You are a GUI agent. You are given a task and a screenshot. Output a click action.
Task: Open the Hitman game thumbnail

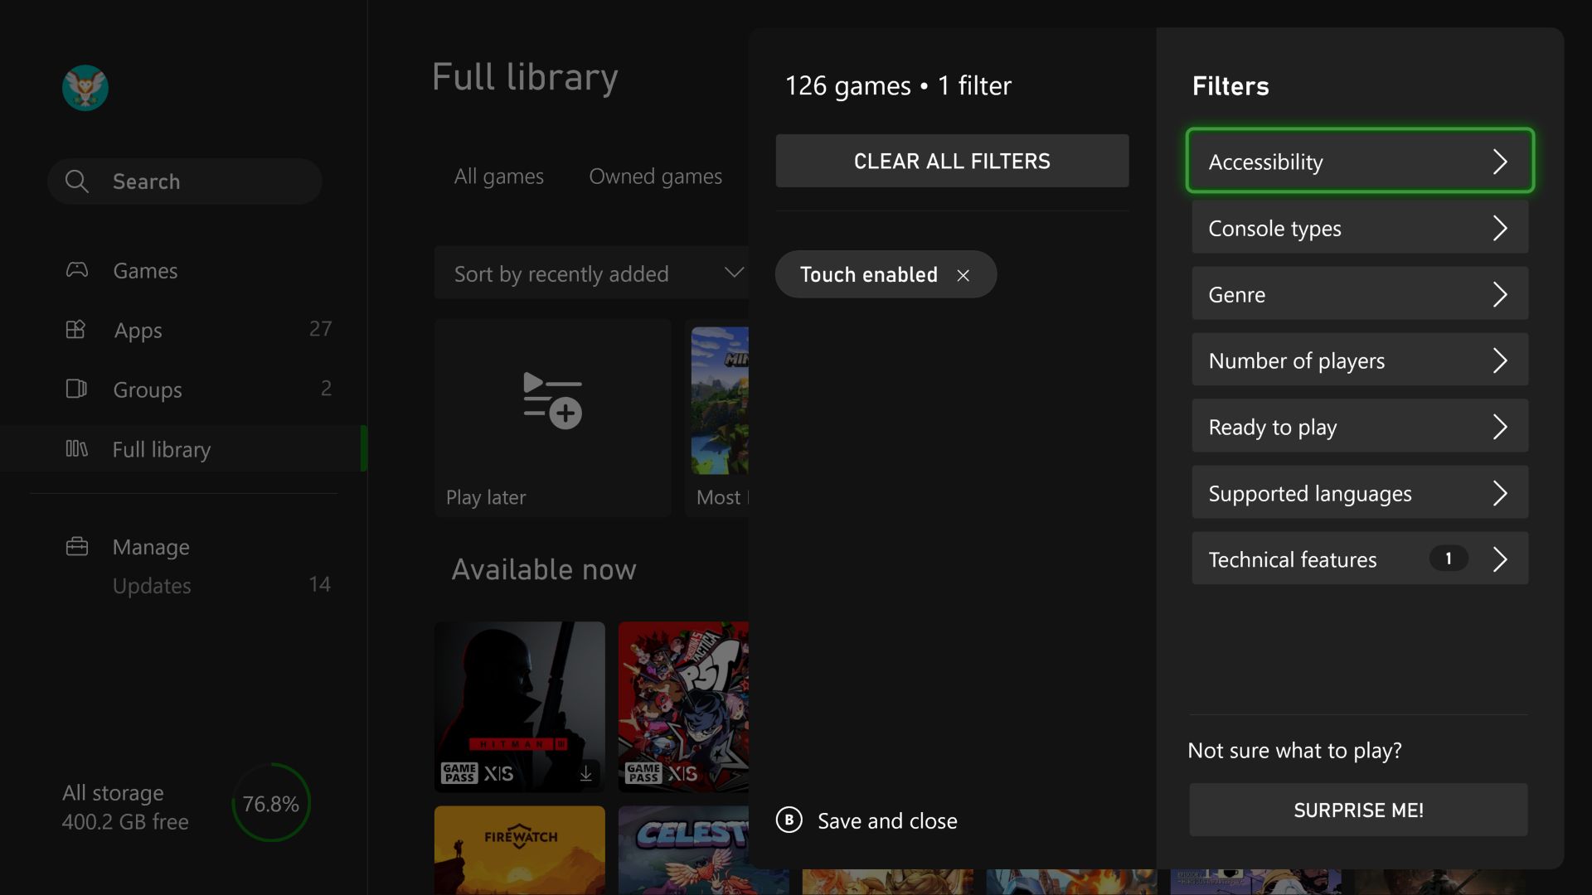point(519,706)
